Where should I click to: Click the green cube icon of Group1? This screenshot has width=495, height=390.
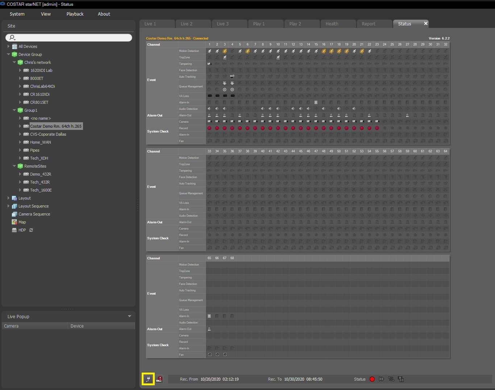pyautogui.click(x=20, y=110)
